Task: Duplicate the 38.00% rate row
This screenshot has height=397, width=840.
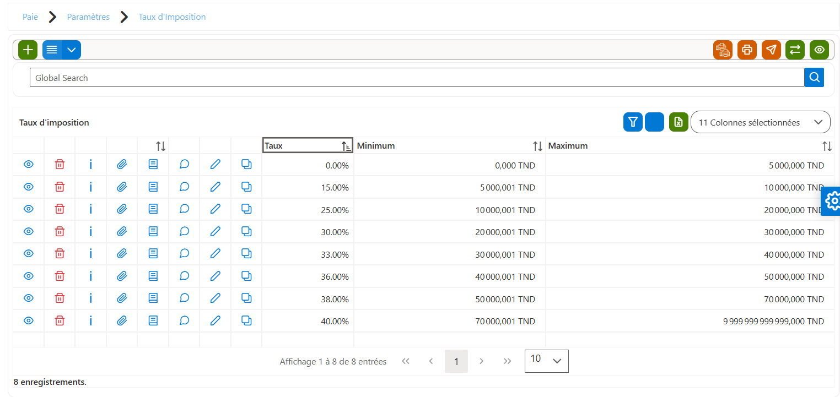Action: tap(246, 298)
